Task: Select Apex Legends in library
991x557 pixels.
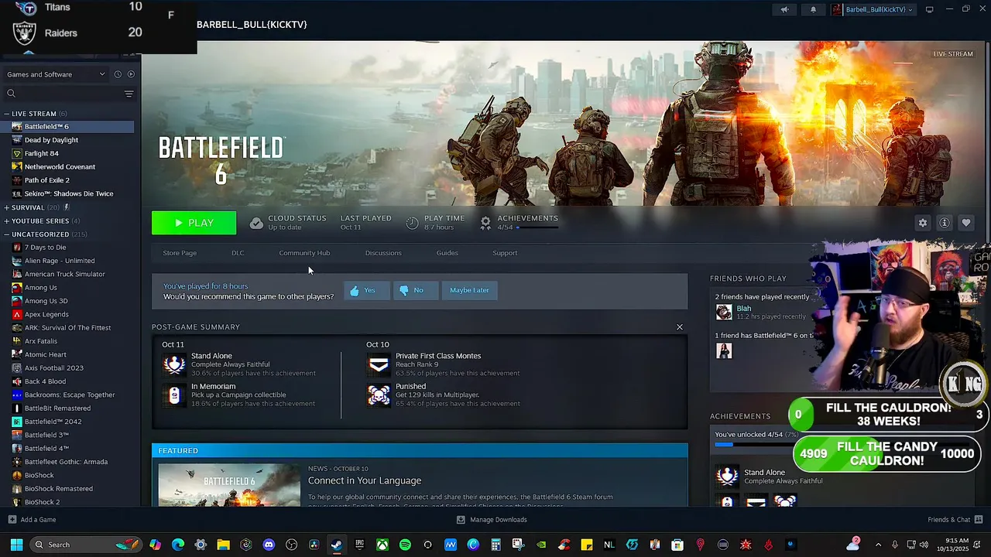Action: click(x=67, y=314)
